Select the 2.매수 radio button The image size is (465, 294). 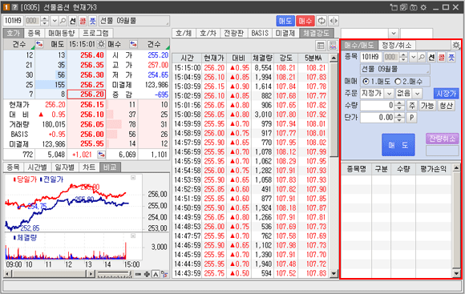click(398, 81)
